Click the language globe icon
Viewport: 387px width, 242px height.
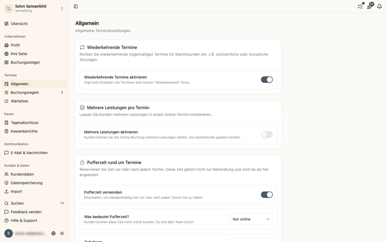[x=53, y=233]
